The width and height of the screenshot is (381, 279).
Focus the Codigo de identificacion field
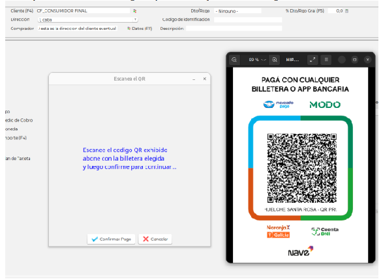click(x=248, y=20)
